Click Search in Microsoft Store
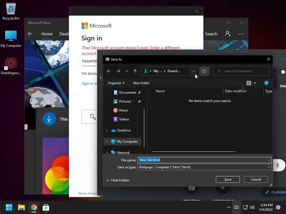The width and height of the screenshot is (286, 214). coord(211,34)
